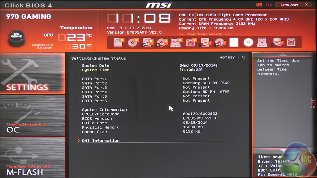Viewport: 317px width, 178px height.
Task: Click the CPUID/MicroCode label
Action: (101, 114)
